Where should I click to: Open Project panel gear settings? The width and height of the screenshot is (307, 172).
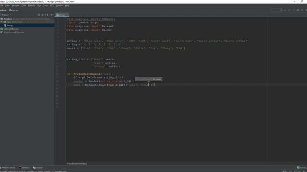[x=47, y=15]
